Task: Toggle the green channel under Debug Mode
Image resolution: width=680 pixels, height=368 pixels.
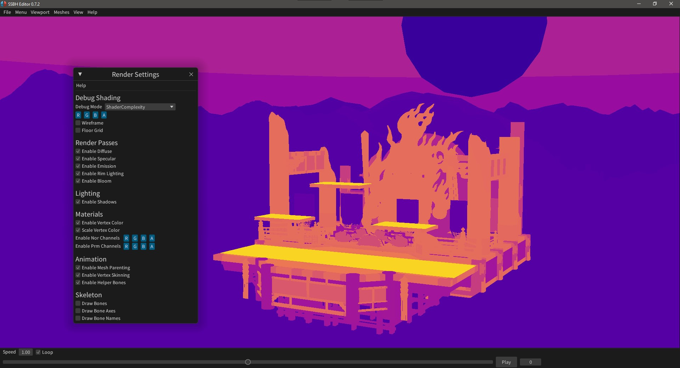Action: (87, 115)
